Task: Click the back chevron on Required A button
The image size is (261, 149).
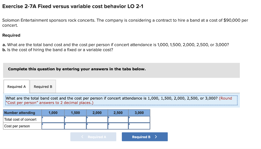Action: [82, 137]
